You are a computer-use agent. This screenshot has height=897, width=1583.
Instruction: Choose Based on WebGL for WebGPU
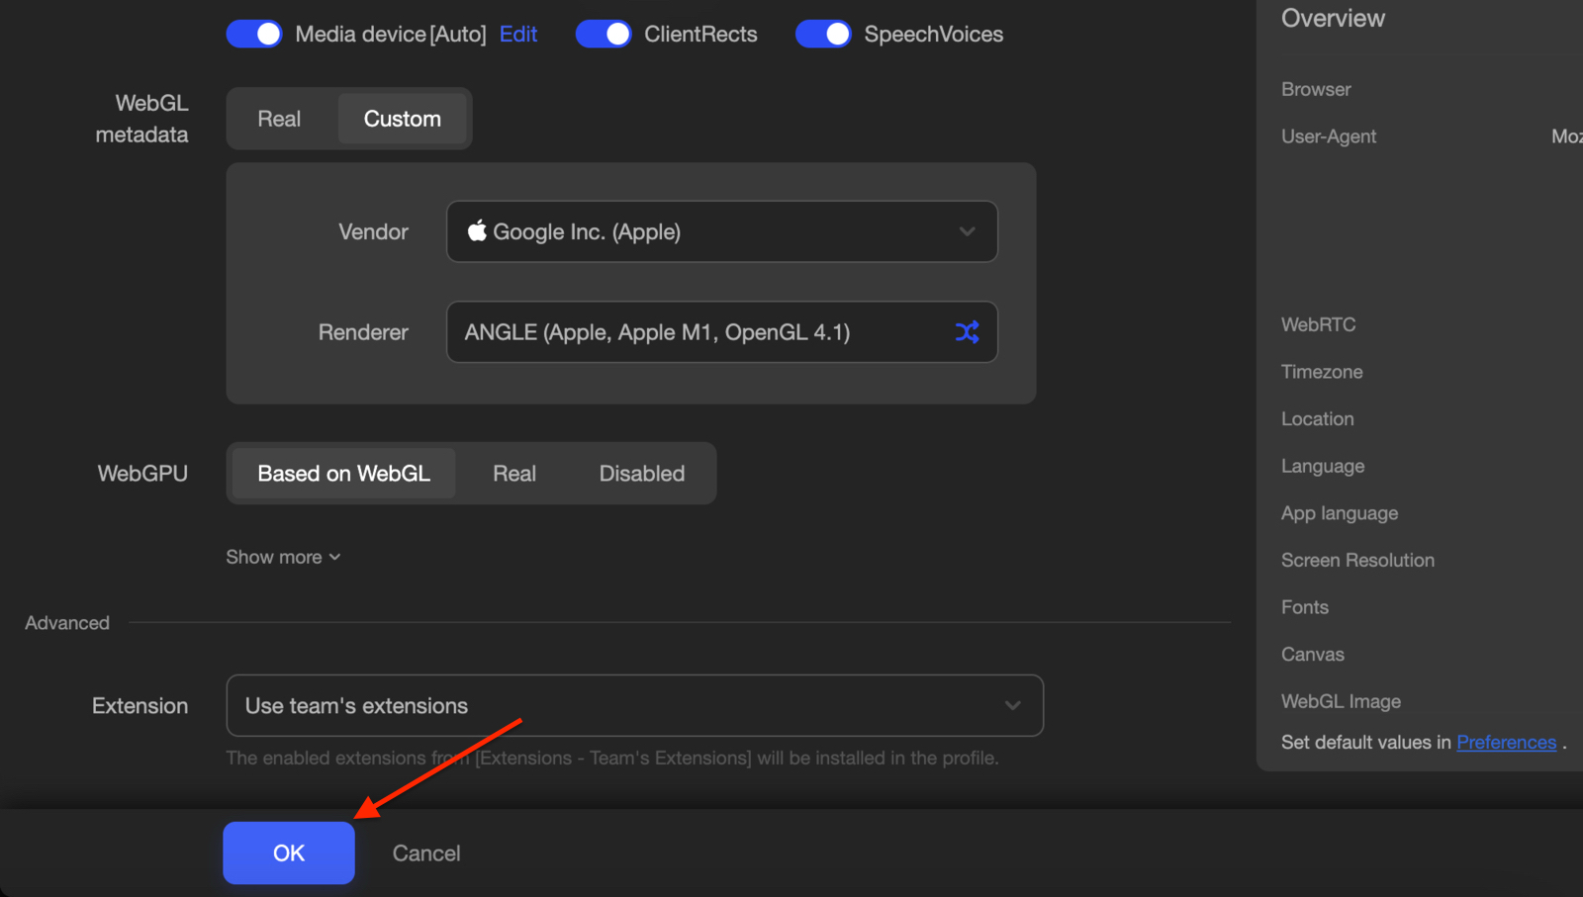[342, 473]
